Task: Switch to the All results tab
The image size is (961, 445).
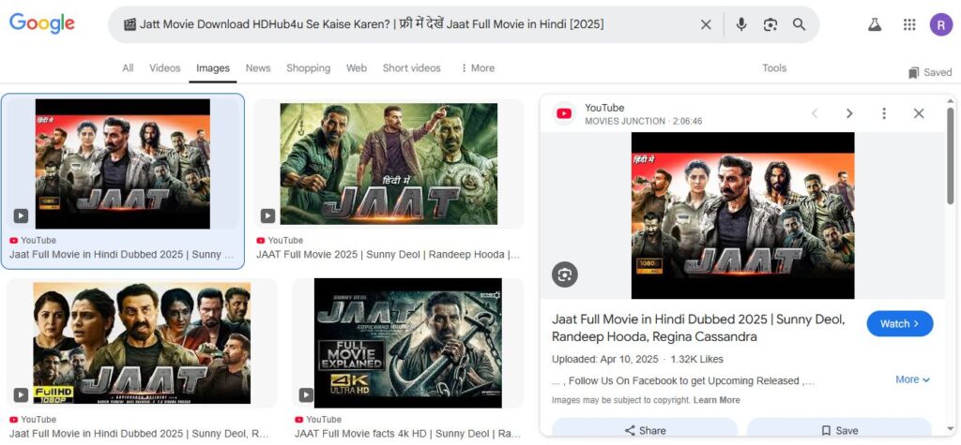Action: pos(128,68)
